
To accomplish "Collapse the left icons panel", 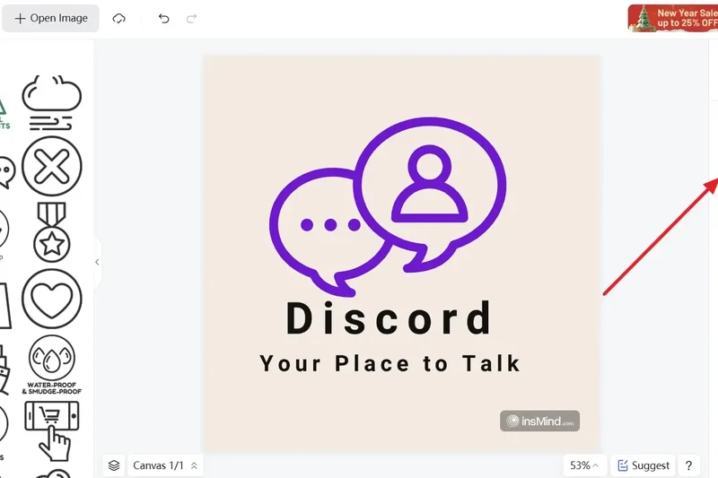I will coord(97,262).
